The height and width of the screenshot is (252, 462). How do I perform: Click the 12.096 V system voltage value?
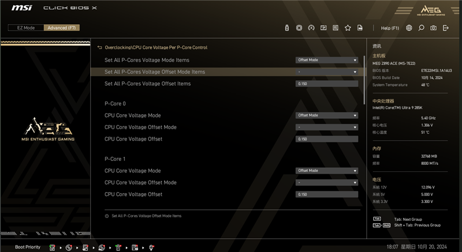point(428,187)
